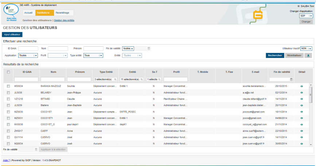Sort by Fin de validité column header

pyautogui.click(x=282, y=72)
